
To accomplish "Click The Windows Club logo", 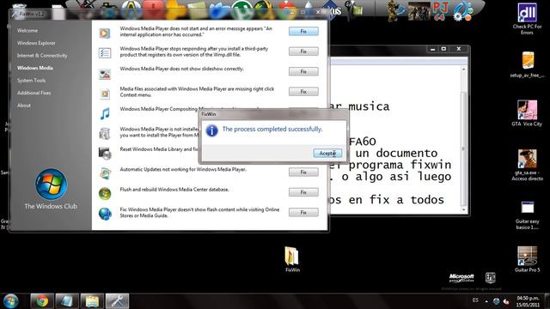I will (51, 185).
